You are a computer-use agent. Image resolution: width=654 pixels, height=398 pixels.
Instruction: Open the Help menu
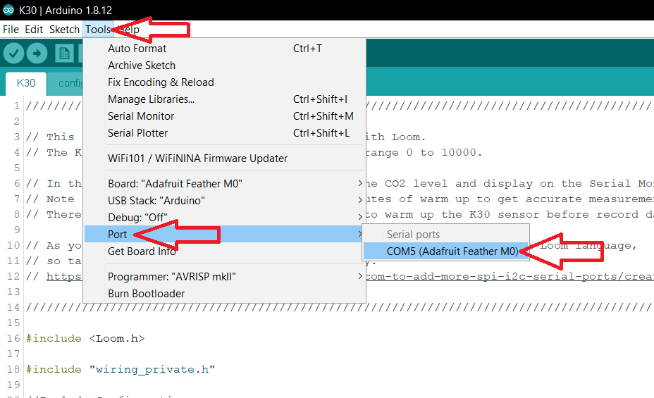(x=128, y=30)
